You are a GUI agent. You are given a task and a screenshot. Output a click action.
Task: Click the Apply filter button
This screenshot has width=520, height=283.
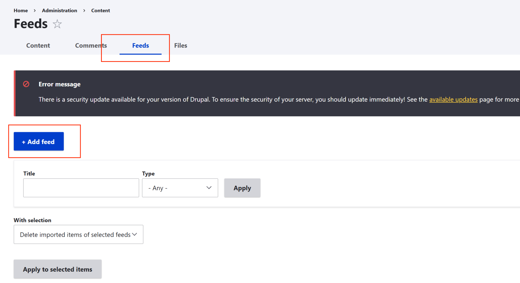242,188
